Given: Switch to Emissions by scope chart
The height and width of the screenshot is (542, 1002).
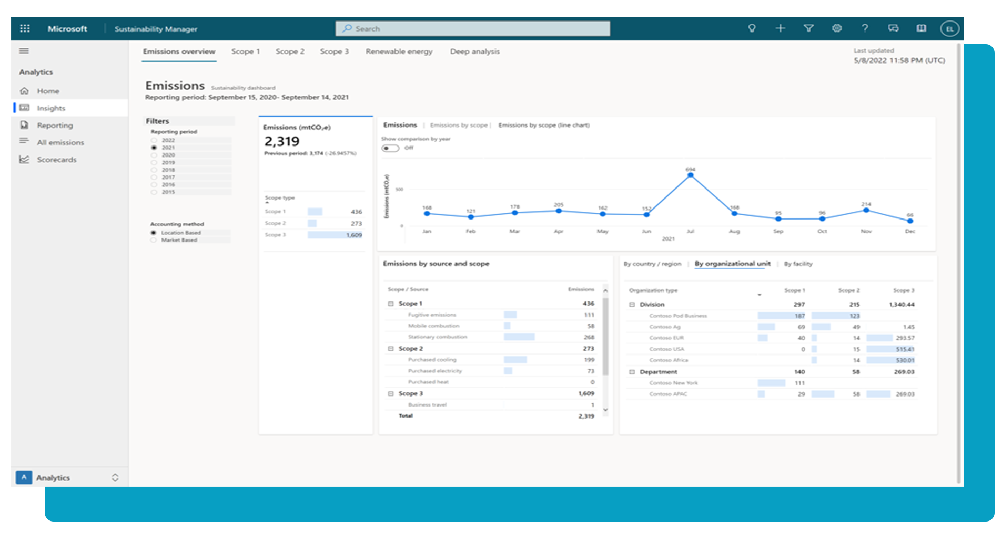Looking at the screenshot, I should tap(459, 125).
